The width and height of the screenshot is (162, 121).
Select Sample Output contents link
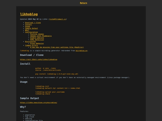point(31,28)
